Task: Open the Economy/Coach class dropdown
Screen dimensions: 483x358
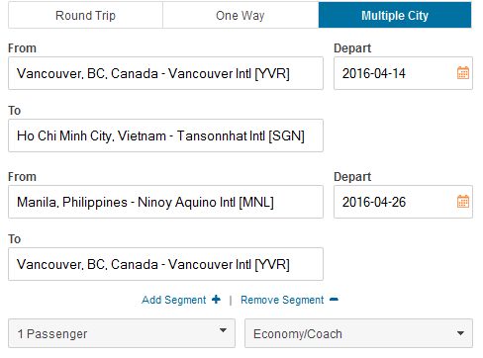Action: point(358,333)
